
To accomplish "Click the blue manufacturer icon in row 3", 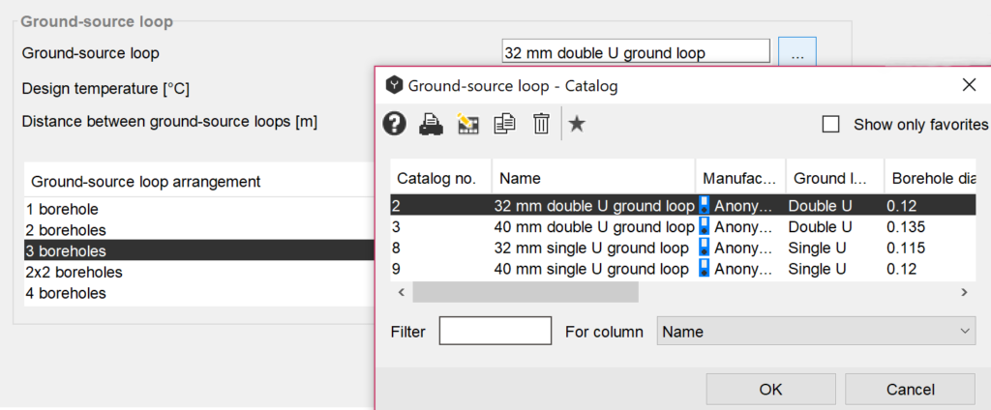I will [705, 227].
